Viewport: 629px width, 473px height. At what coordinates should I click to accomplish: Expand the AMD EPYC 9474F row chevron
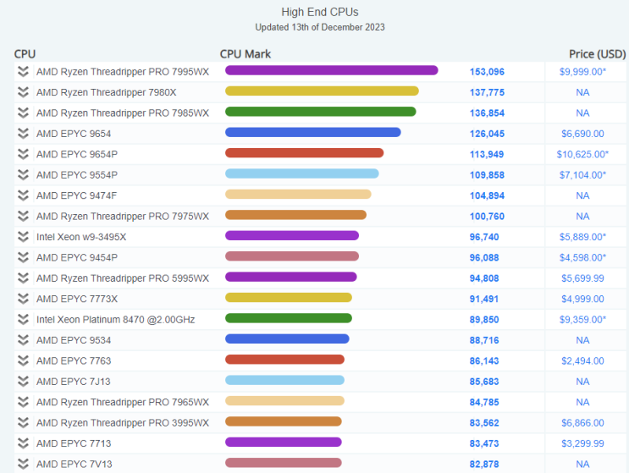pyautogui.click(x=23, y=195)
